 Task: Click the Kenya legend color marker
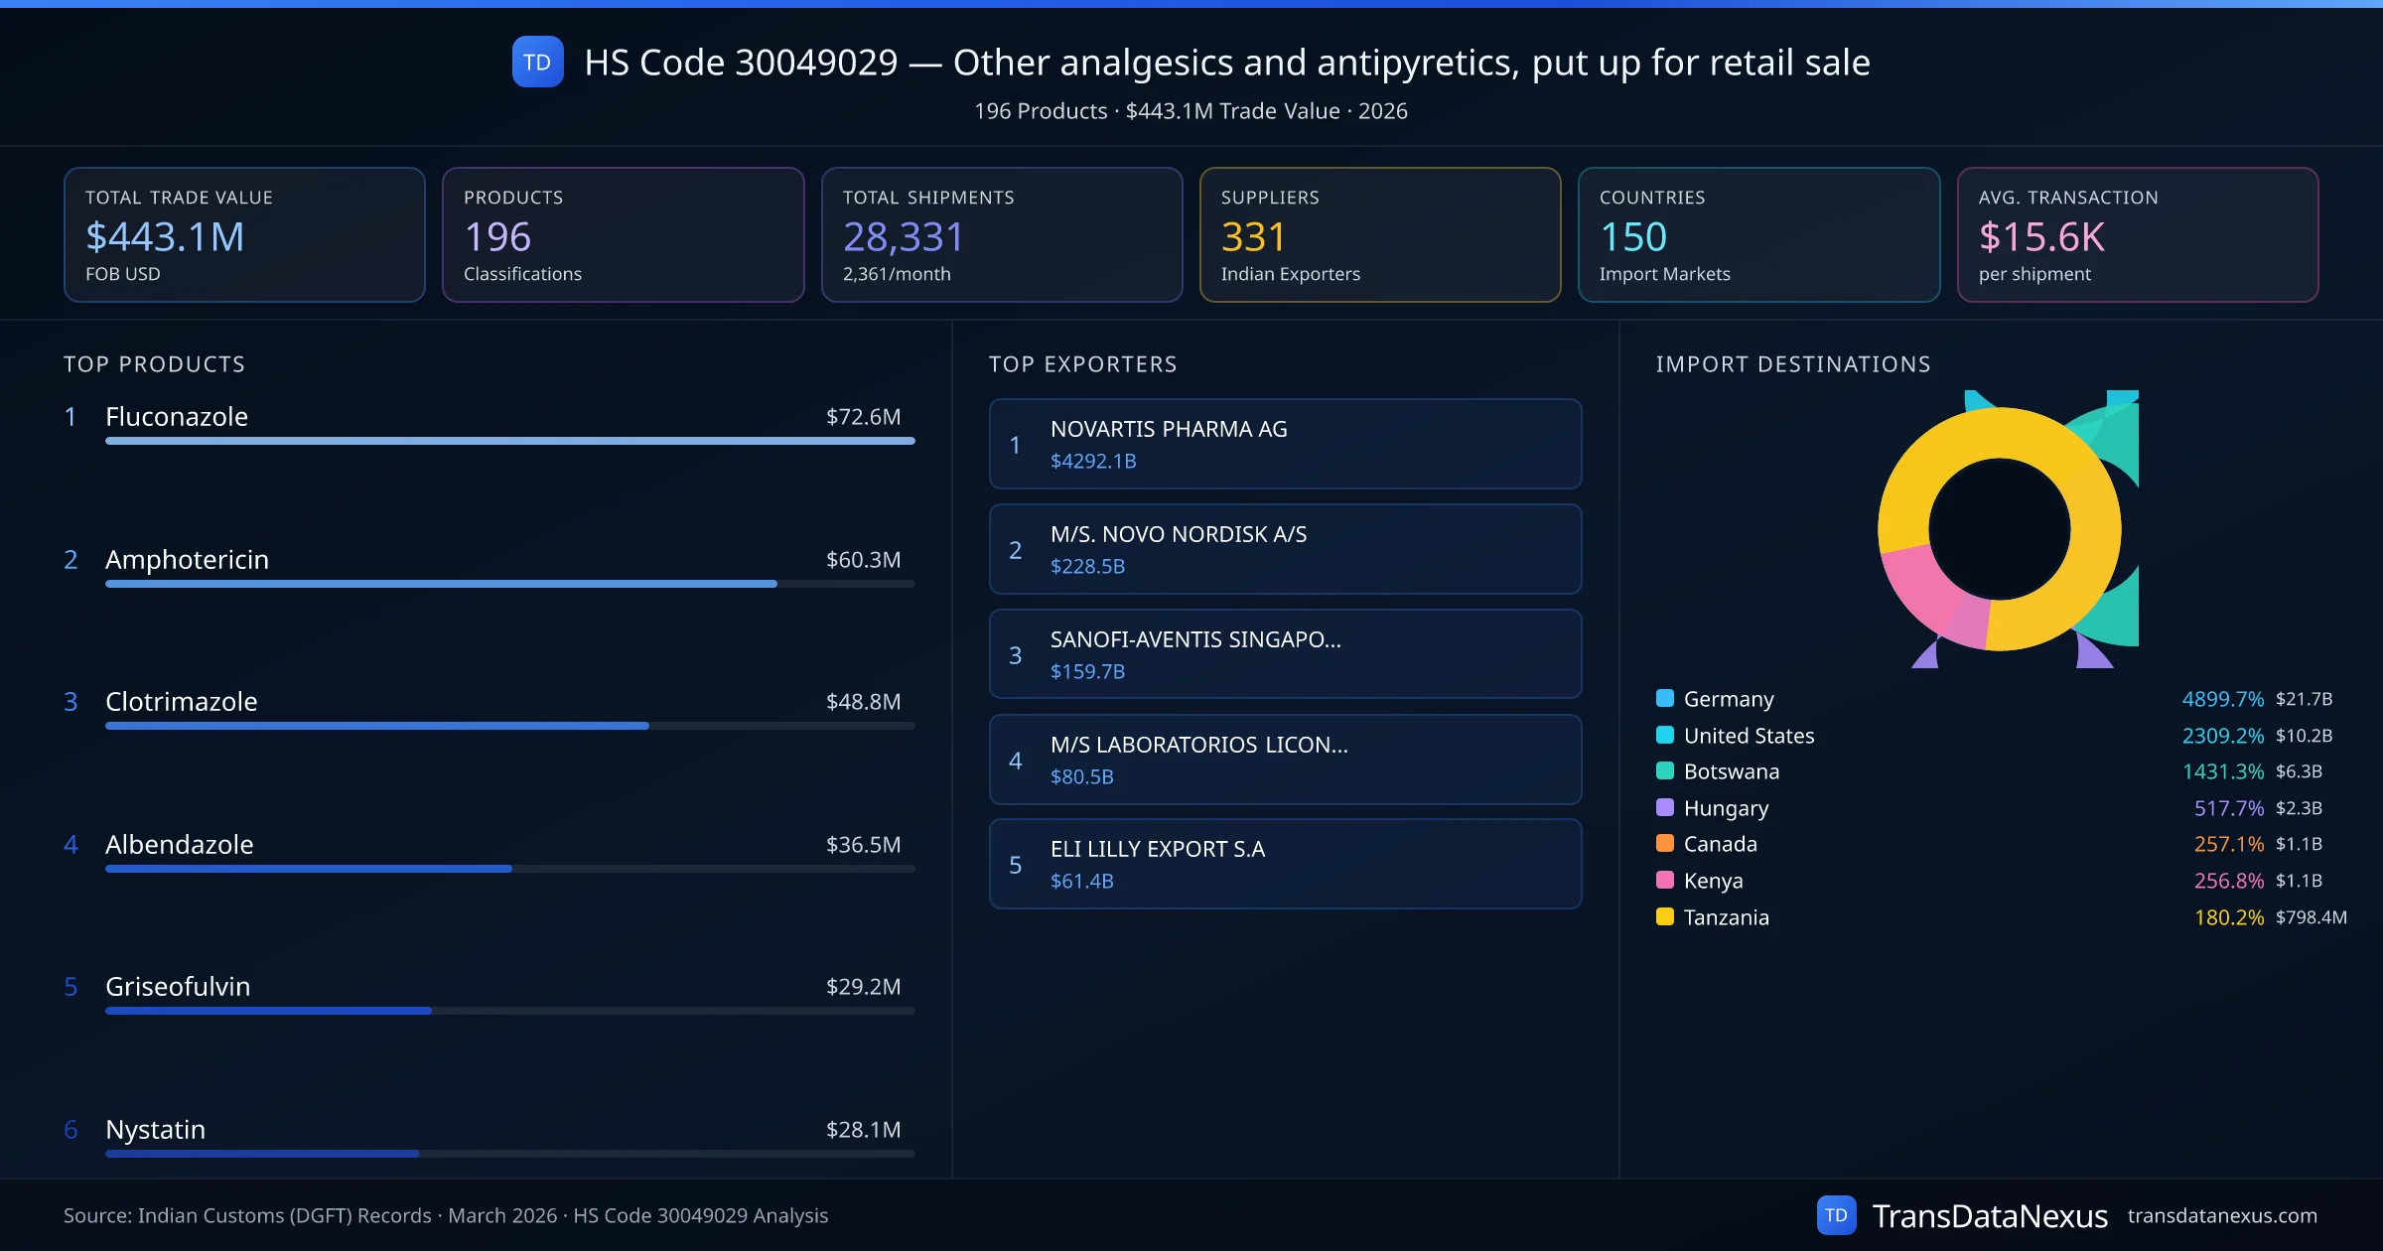pos(1664,881)
